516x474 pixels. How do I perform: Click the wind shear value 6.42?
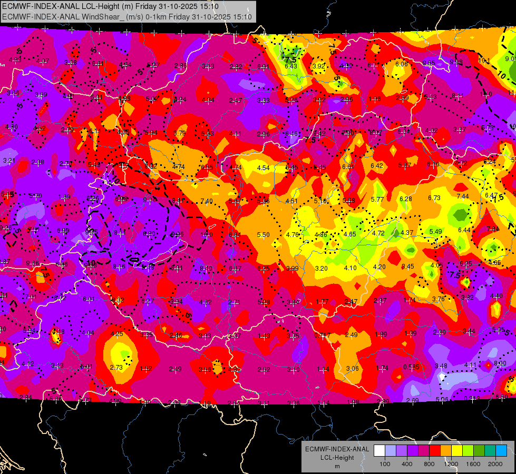(x=376, y=166)
